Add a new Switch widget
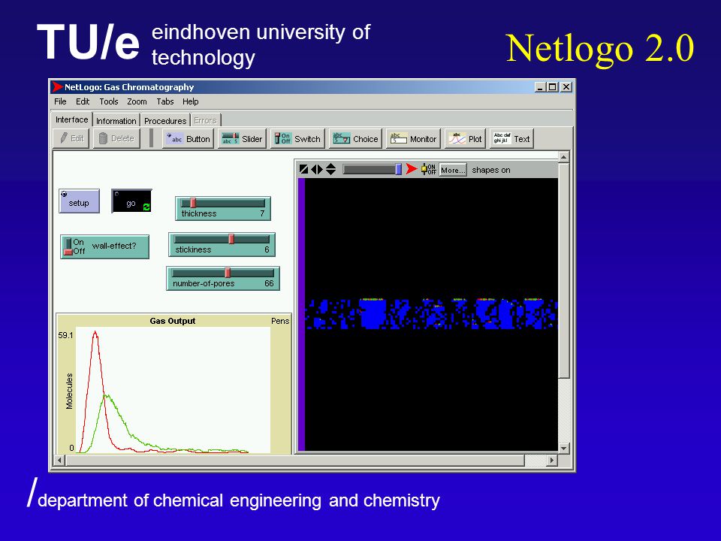 pos(297,138)
